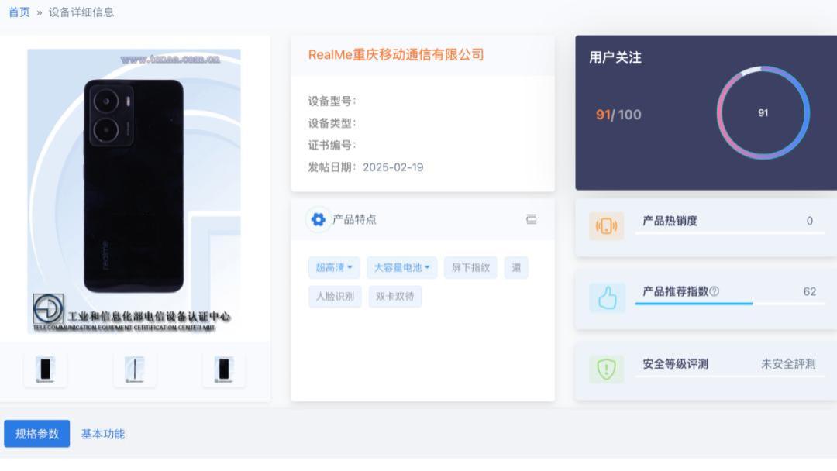Click the 设备类型 label
This screenshot has height=471, width=837.
(332, 123)
